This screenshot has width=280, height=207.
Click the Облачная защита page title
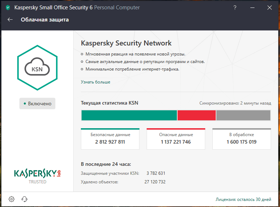(x=45, y=20)
